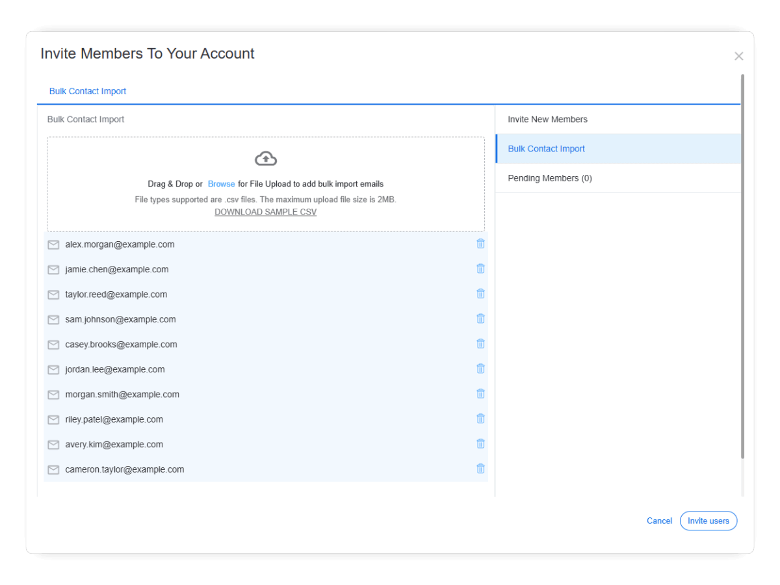Remove riley.patel@example.com with its trash icon
Viewport: 780px width, 585px height.
coord(481,419)
